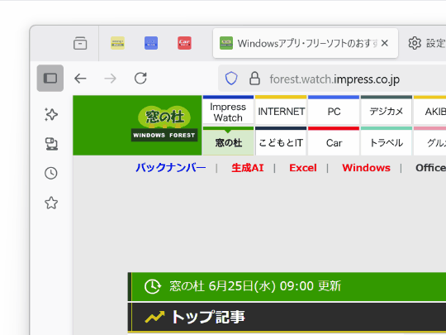Switch to the blue PC Watch pinned tab
Screen dimensions: 446x335
[x=151, y=43]
